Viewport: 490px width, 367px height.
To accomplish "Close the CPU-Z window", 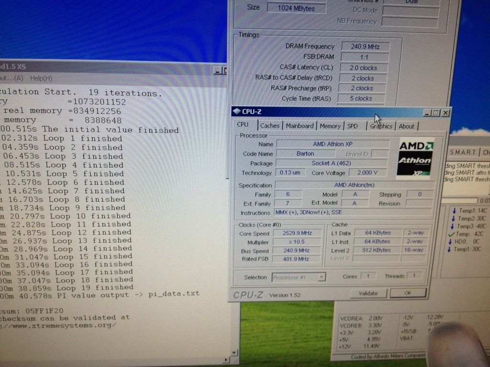I will pyautogui.click(x=445, y=113).
